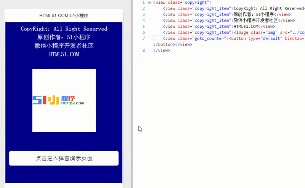Click line number 4 in editor

pos(144,21)
